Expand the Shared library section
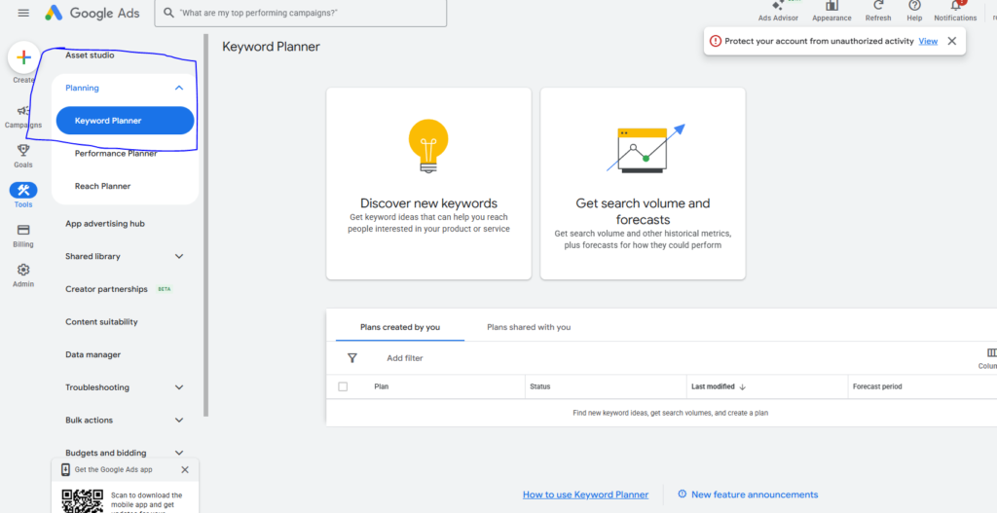 coord(179,256)
